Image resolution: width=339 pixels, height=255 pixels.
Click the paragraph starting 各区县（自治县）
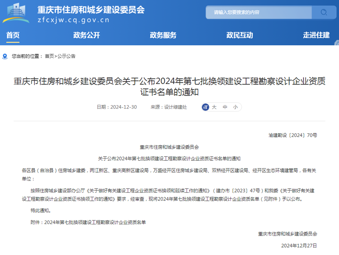click(x=169, y=175)
